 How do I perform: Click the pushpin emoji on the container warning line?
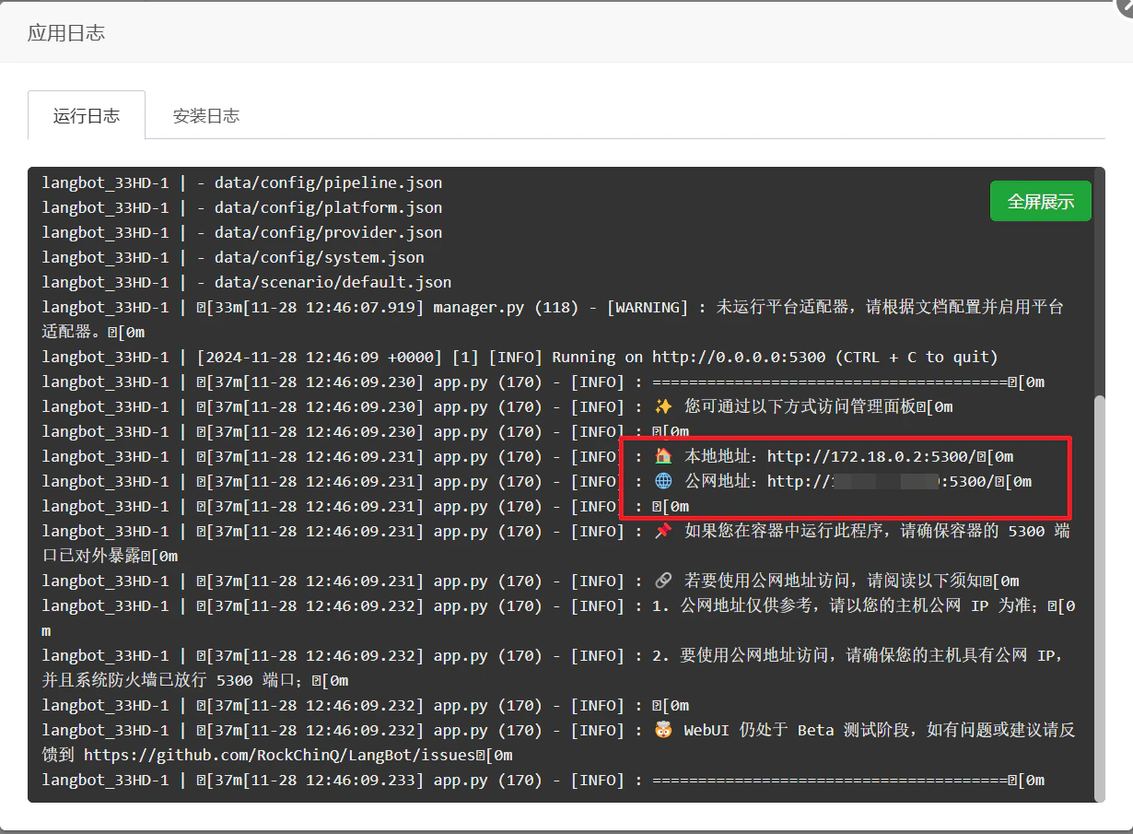click(661, 531)
